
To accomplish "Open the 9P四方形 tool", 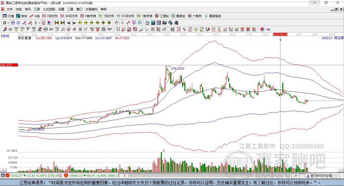I will pyautogui.click(x=69, y=16).
